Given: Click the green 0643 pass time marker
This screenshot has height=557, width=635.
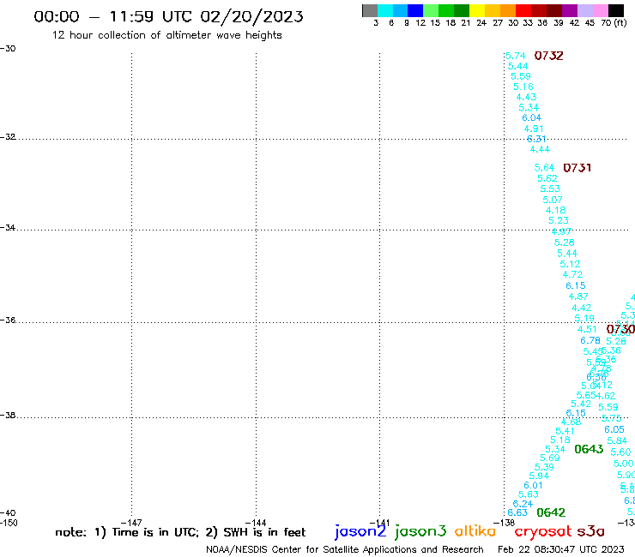Looking at the screenshot, I should coord(589,449).
